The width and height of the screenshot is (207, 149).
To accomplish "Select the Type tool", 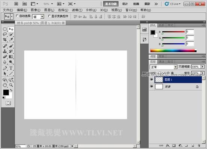I will pos(11,68).
